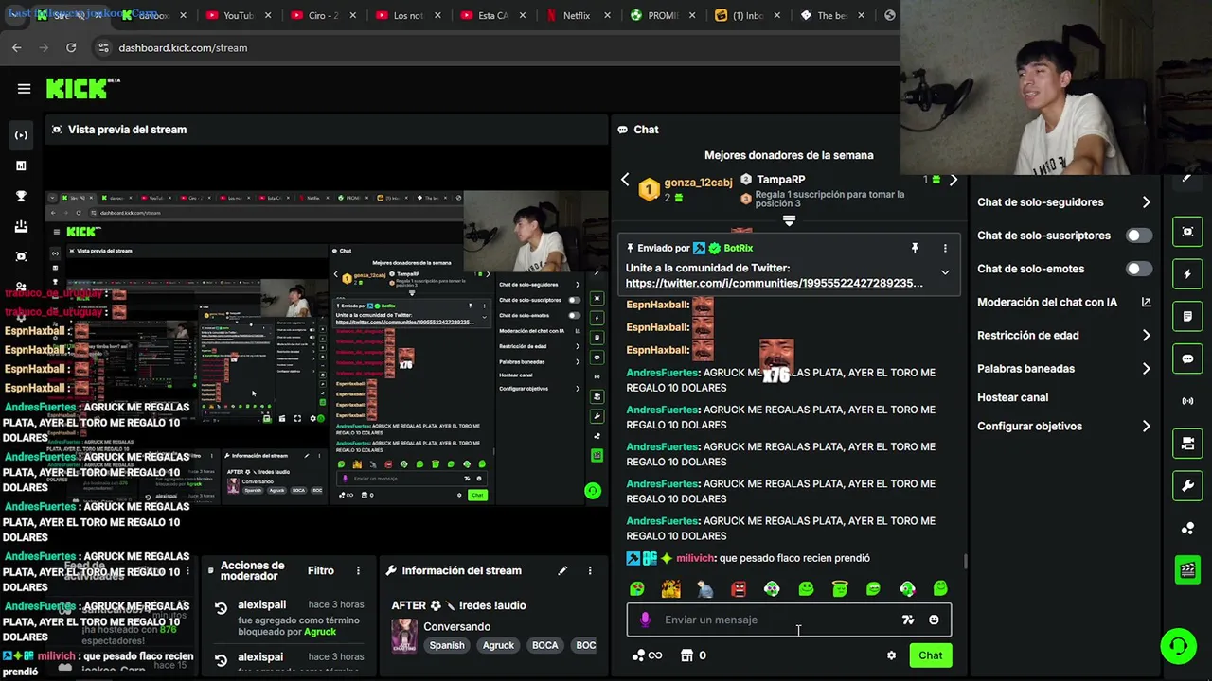1212x681 pixels.
Task: Open the Twitter communities link
Action: [x=774, y=283]
